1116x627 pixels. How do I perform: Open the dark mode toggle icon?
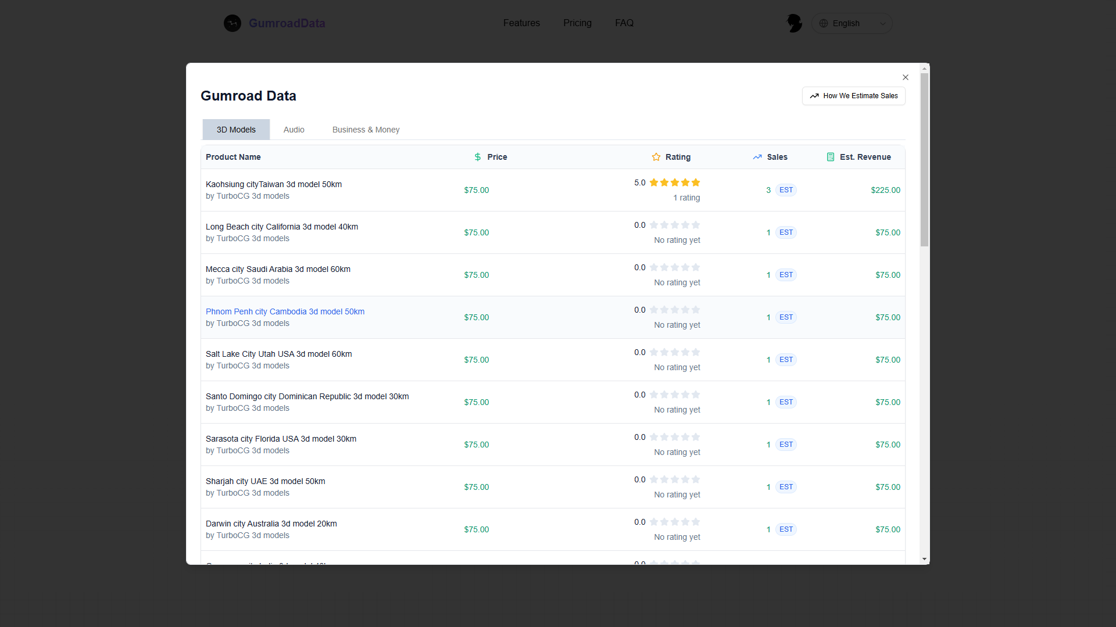click(x=794, y=23)
